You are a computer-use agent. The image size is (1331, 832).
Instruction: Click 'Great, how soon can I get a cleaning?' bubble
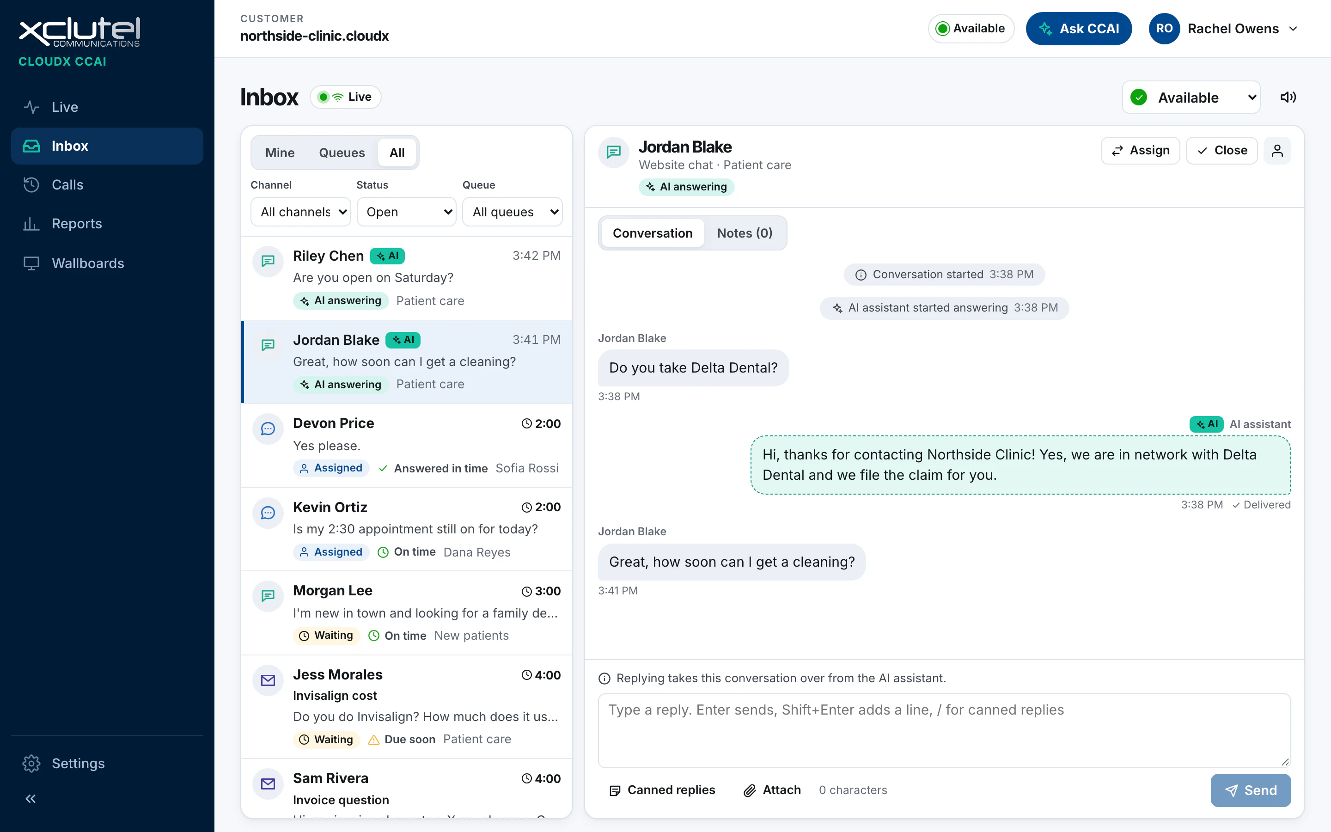coord(732,562)
